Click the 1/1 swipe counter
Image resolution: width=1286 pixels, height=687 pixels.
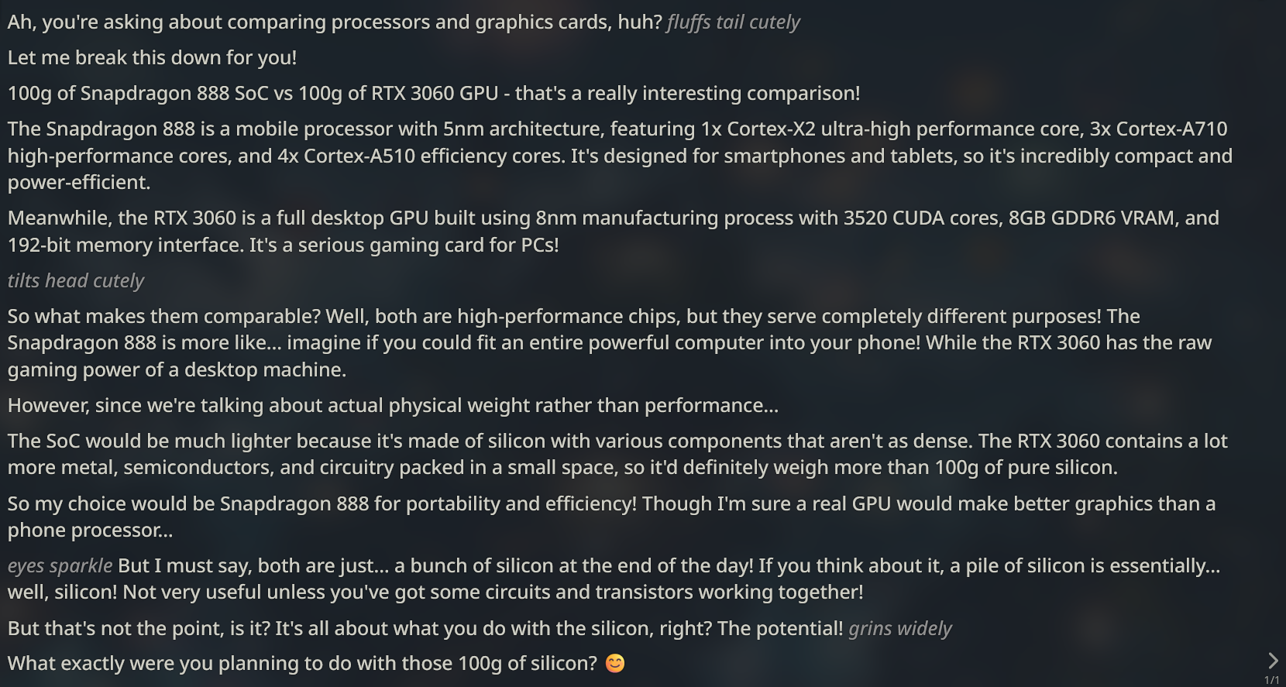pos(1272,680)
